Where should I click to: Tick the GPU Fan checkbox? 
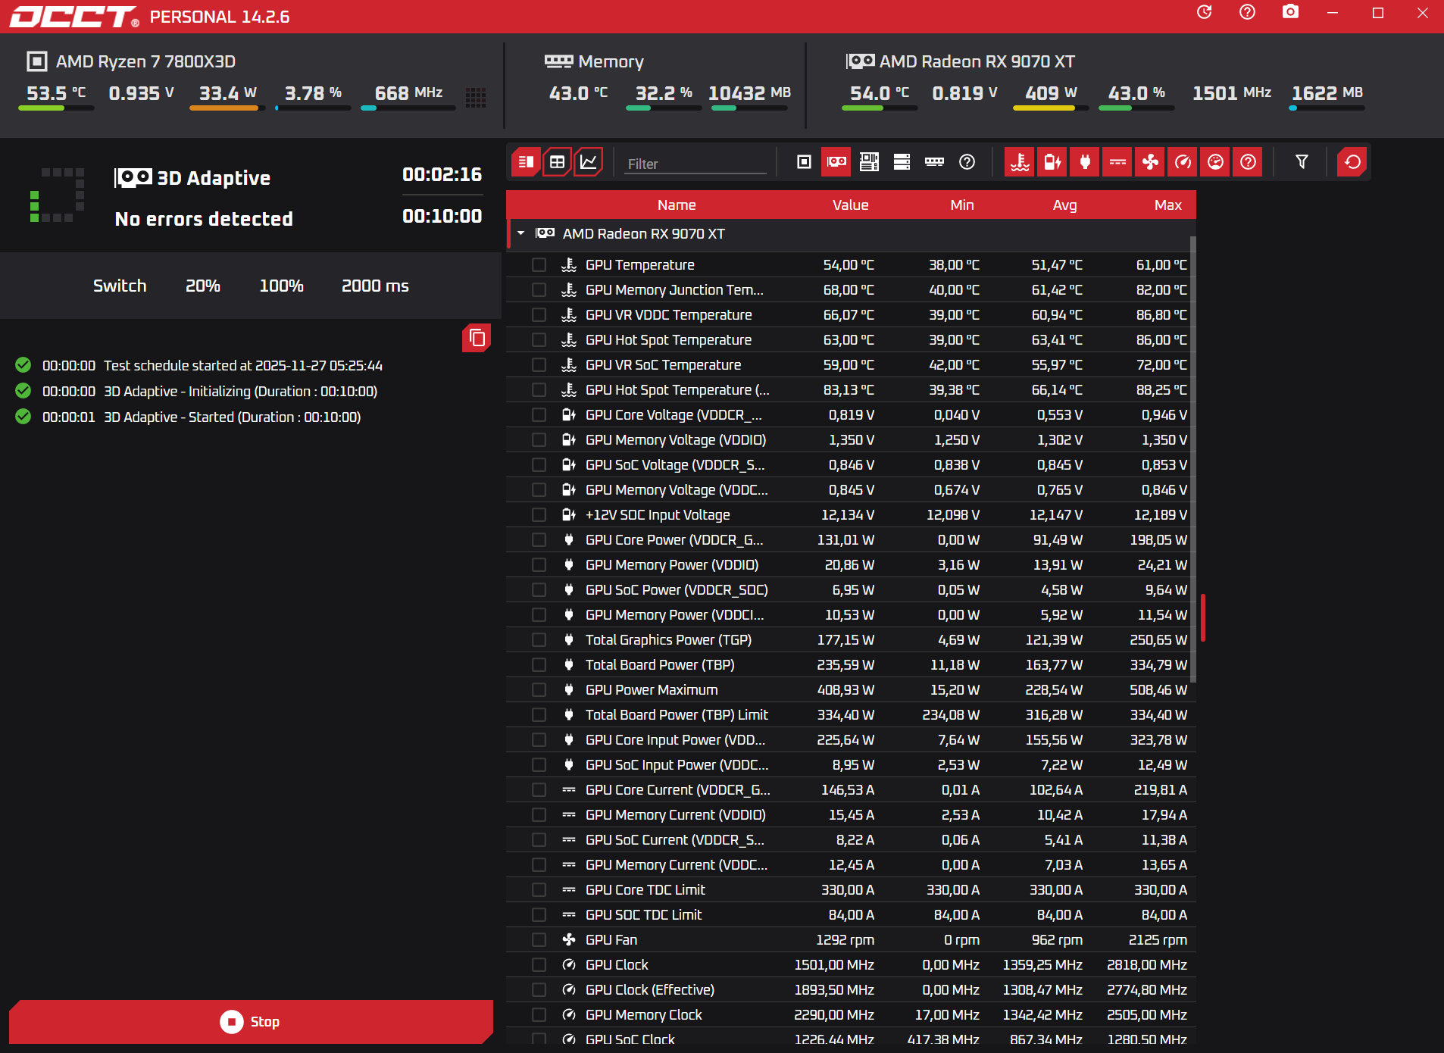[x=539, y=940]
